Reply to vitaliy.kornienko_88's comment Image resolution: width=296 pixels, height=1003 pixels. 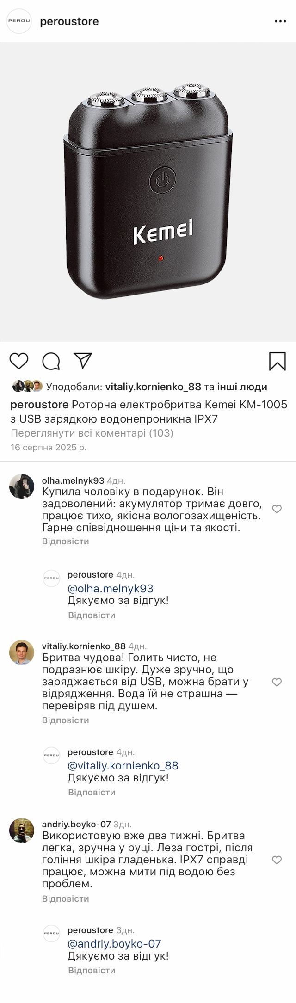coord(65,720)
